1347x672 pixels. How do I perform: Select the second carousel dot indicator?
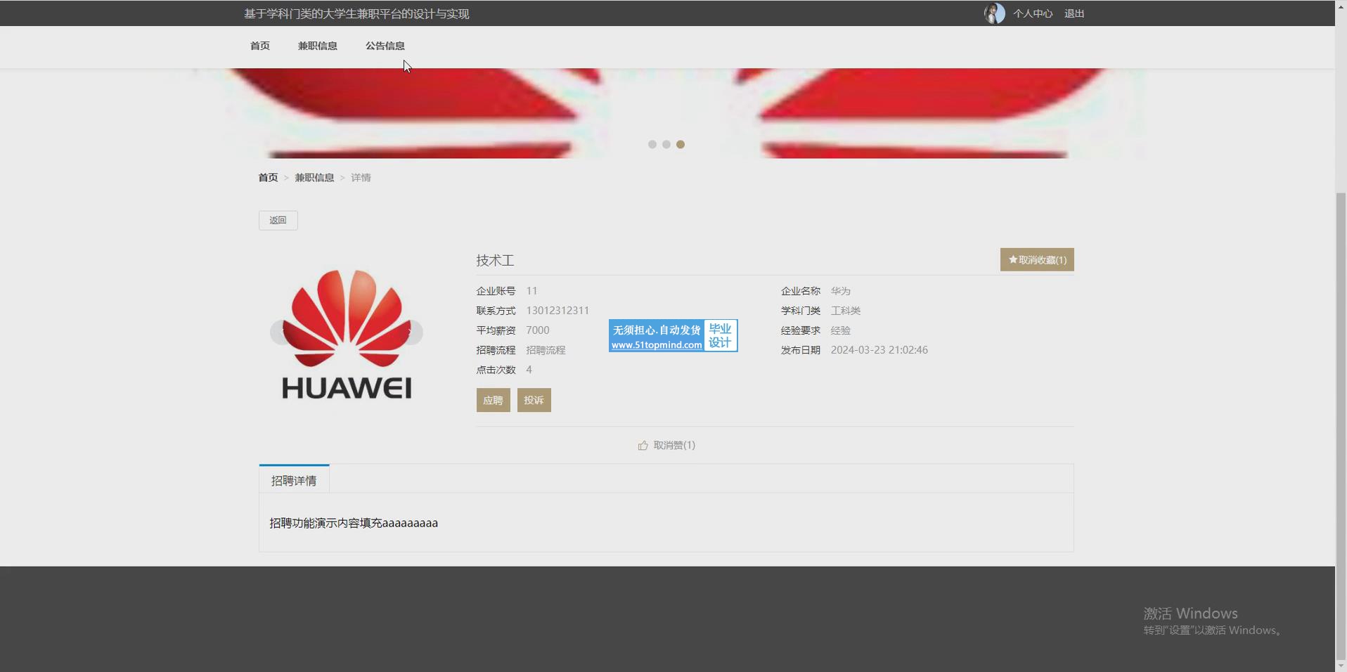point(666,145)
